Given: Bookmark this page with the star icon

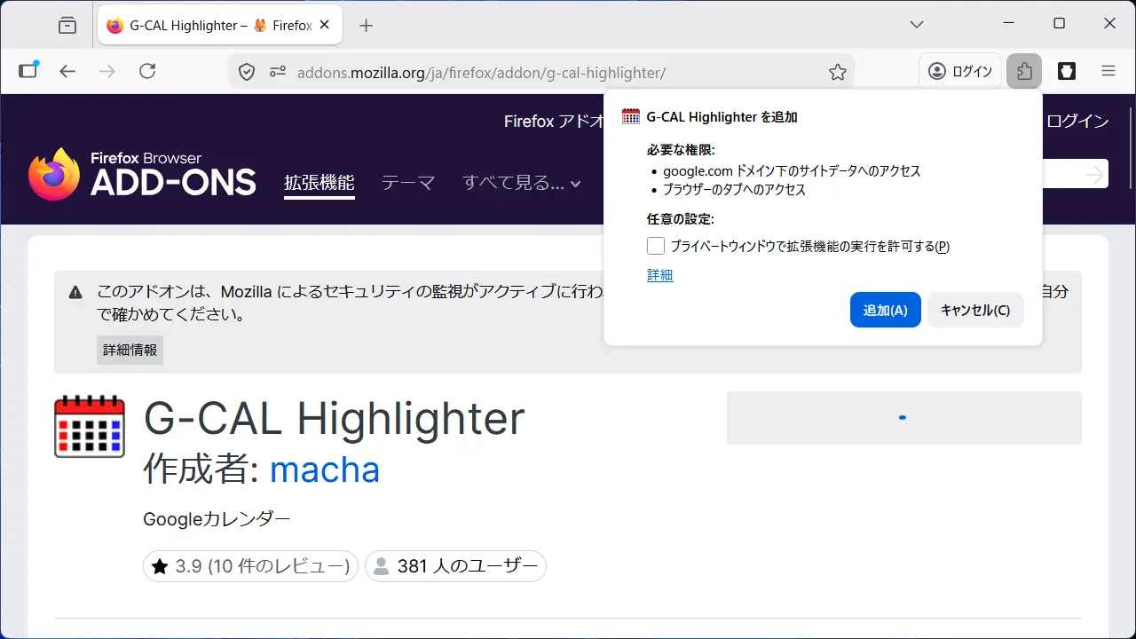Looking at the screenshot, I should tap(837, 72).
